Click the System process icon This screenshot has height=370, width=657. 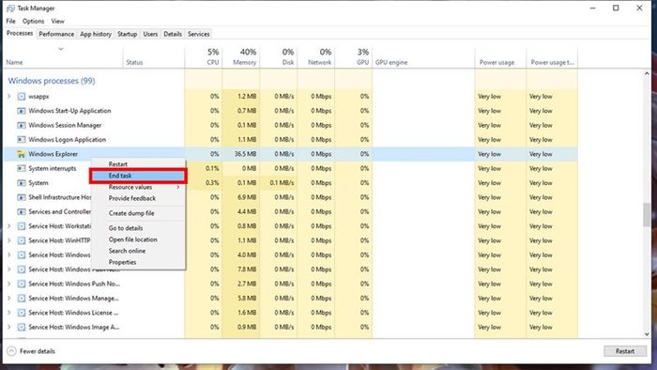pos(22,183)
